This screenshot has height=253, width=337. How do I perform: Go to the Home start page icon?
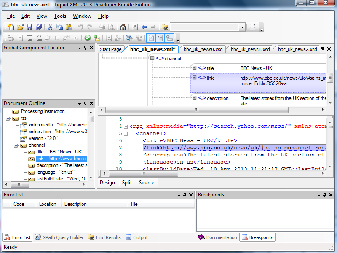[x=123, y=27]
